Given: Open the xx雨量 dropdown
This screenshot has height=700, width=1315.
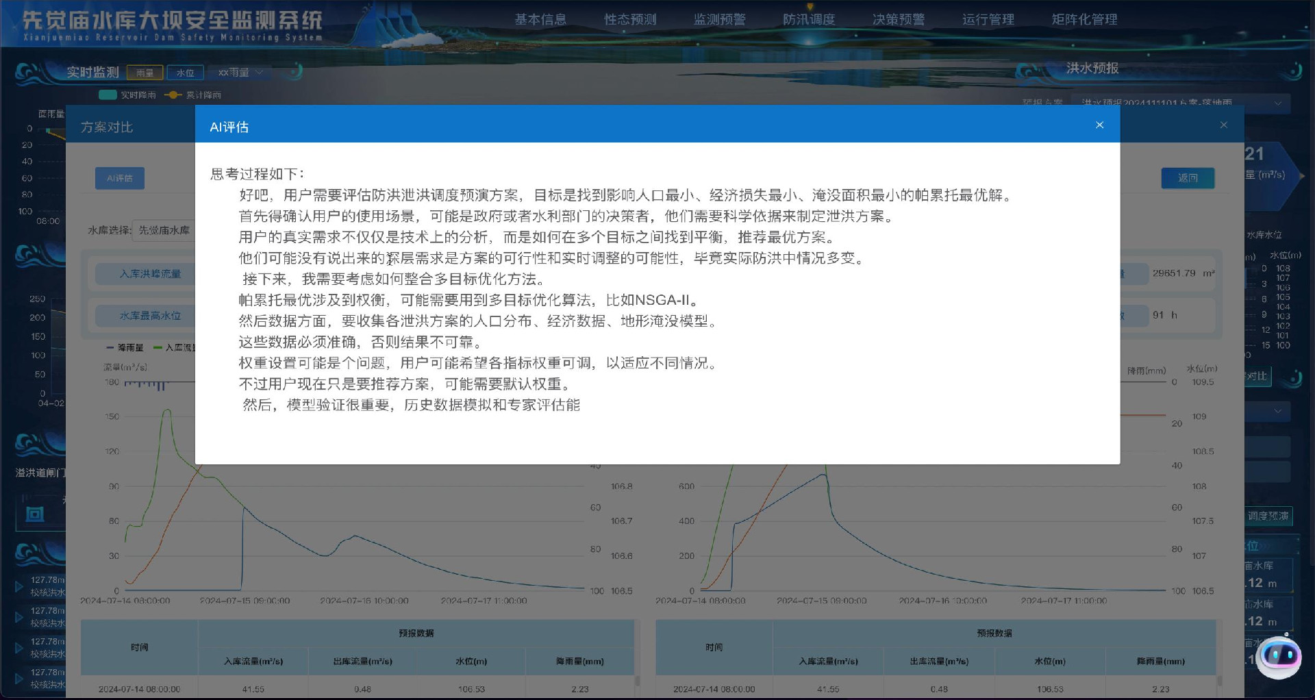Looking at the screenshot, I should click(240, 73).
